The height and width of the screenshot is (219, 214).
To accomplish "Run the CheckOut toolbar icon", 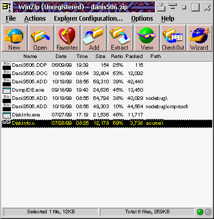I will [173, 38].
